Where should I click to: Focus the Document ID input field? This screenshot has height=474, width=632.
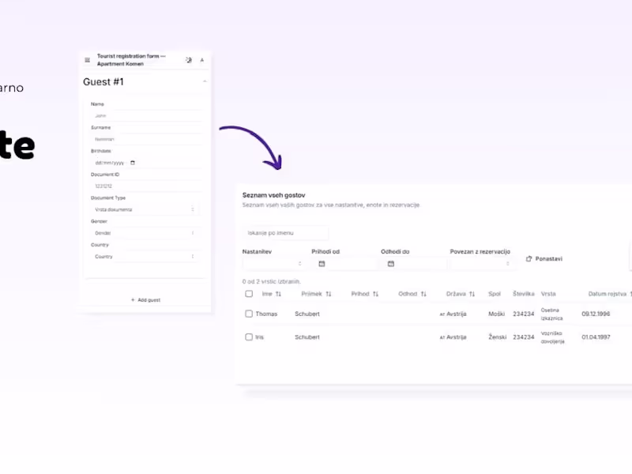tap(146, 186)
